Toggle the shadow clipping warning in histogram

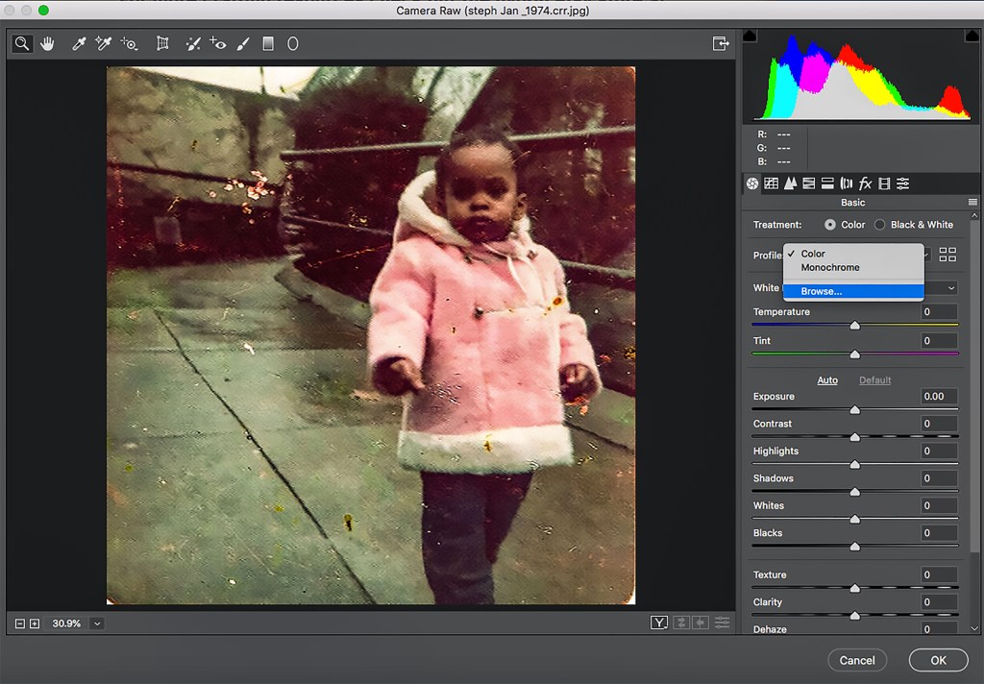(750, 36)
